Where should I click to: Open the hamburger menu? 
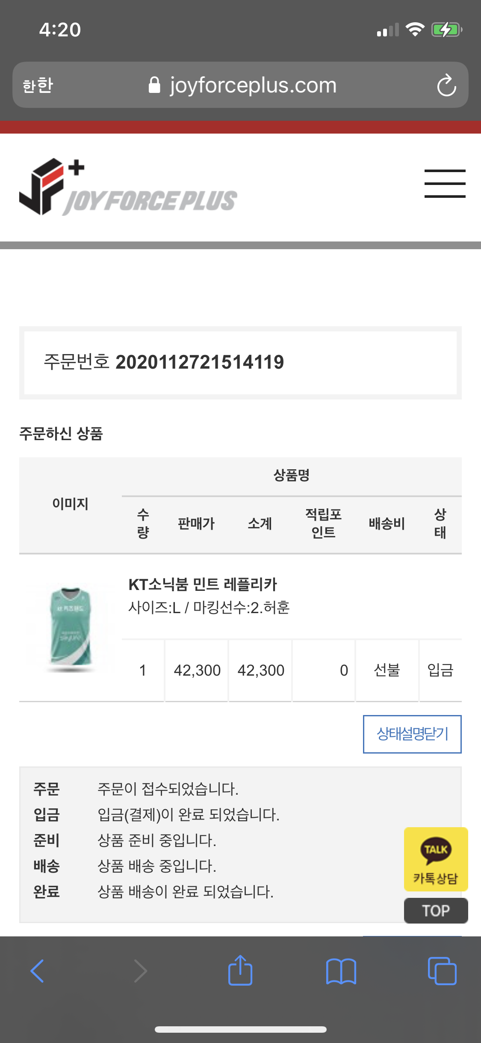click(x=445, y=184)
